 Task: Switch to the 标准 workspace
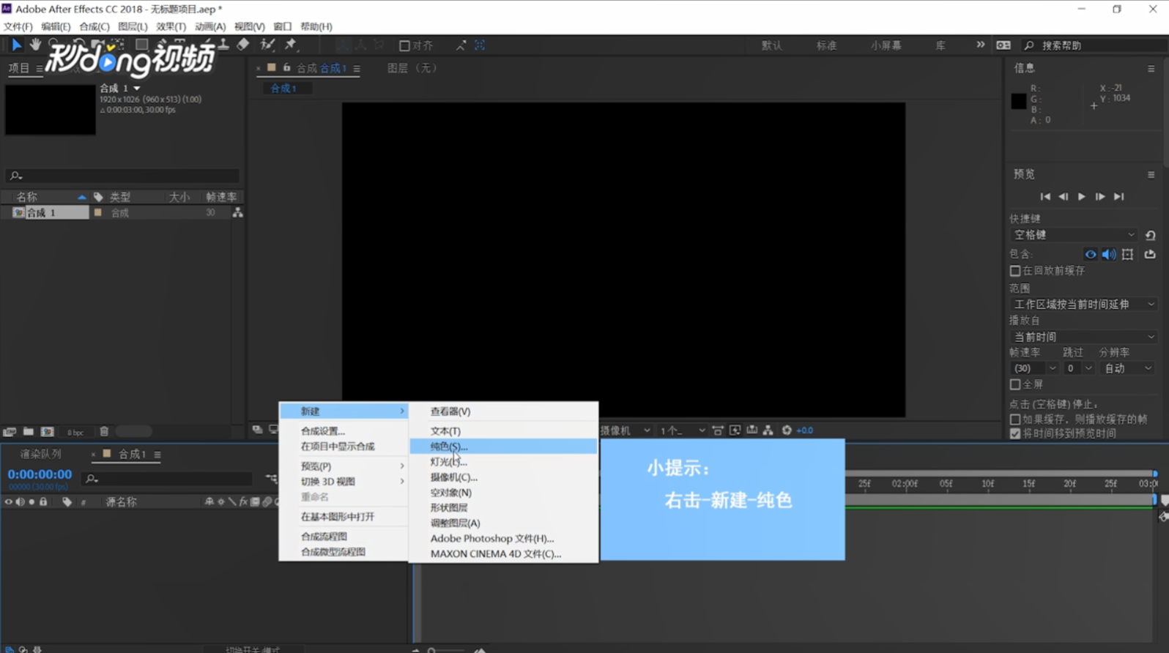[x=826, y=45]
